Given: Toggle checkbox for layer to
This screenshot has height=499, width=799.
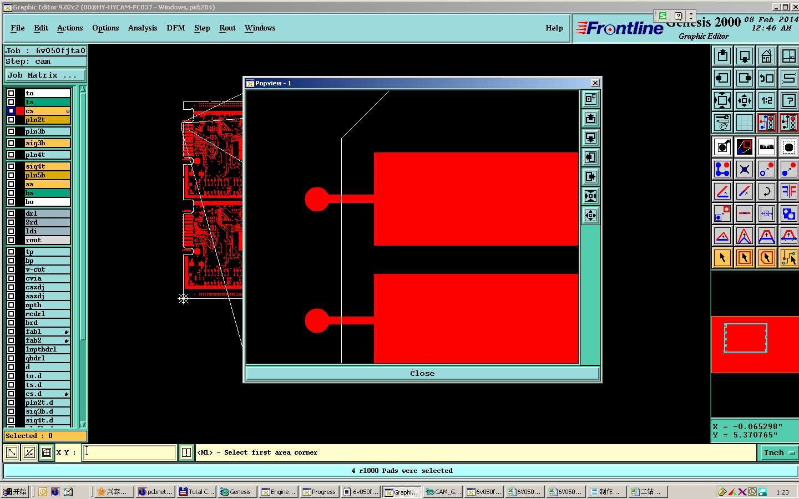Looking at the screenshot, I should point(11,93).
